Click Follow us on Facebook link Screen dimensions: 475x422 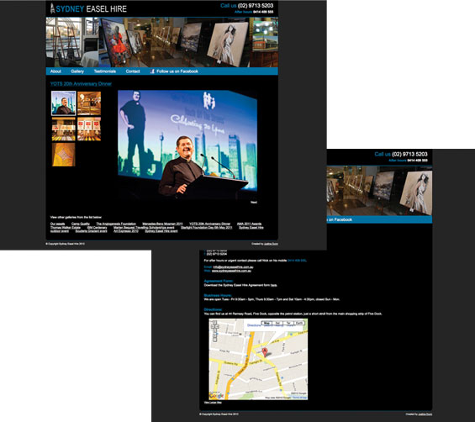(x=177, y=71)
